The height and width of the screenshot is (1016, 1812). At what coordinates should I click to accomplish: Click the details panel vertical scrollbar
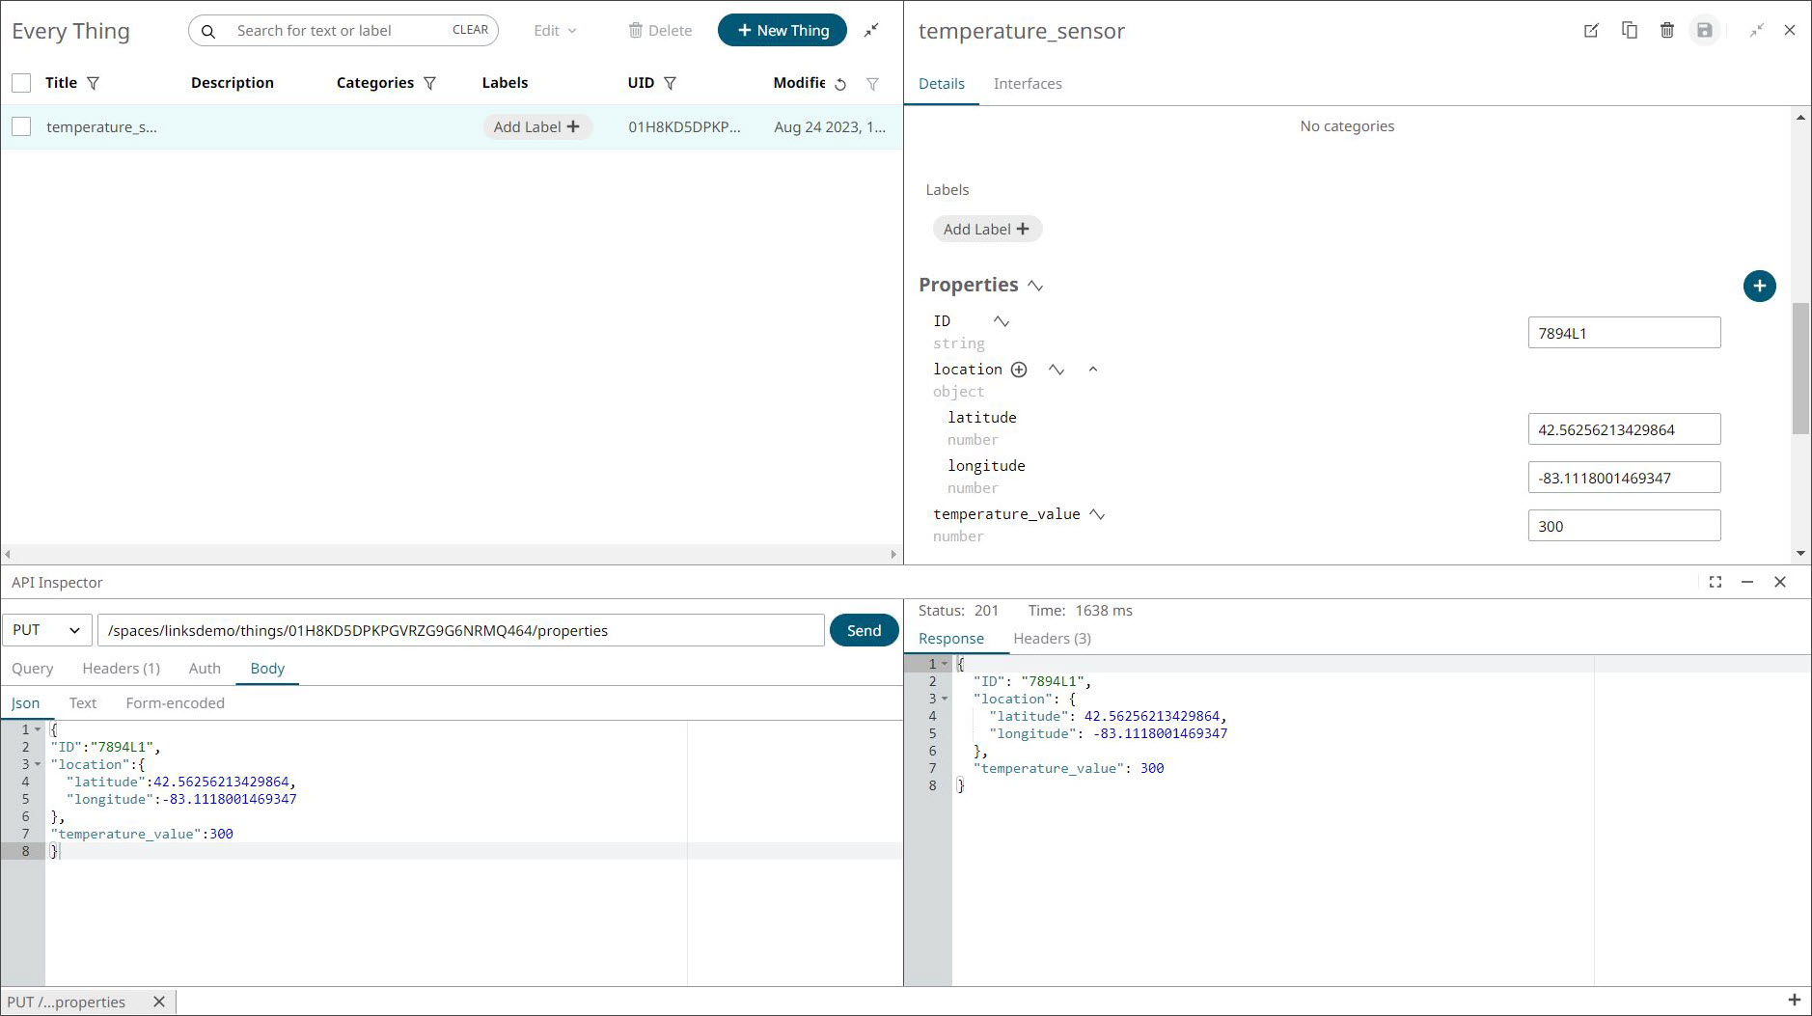[x=1800, y=369]
